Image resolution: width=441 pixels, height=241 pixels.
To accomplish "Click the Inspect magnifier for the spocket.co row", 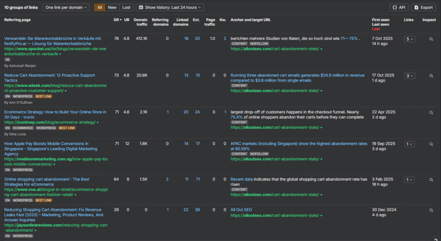I will click(x=431, y=39).
